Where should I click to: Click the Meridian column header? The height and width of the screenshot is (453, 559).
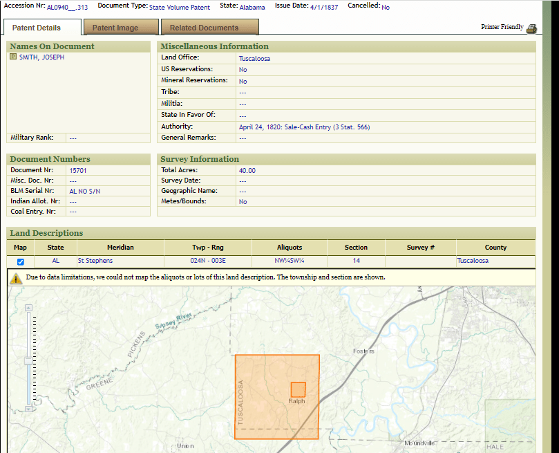[120, 248]
